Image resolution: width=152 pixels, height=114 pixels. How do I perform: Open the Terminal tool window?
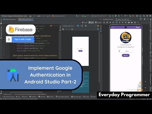point(42,97)
